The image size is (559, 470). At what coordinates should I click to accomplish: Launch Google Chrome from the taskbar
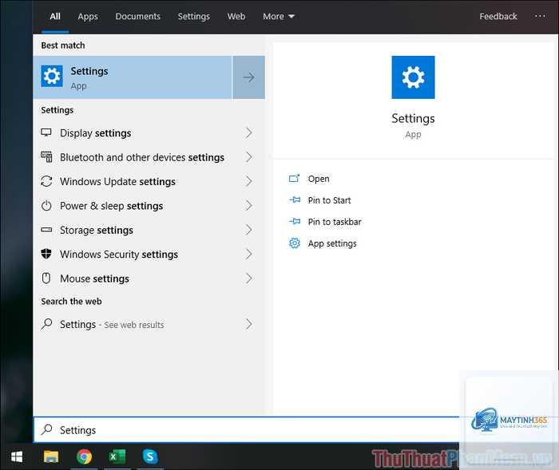click(x=84, y=456)
